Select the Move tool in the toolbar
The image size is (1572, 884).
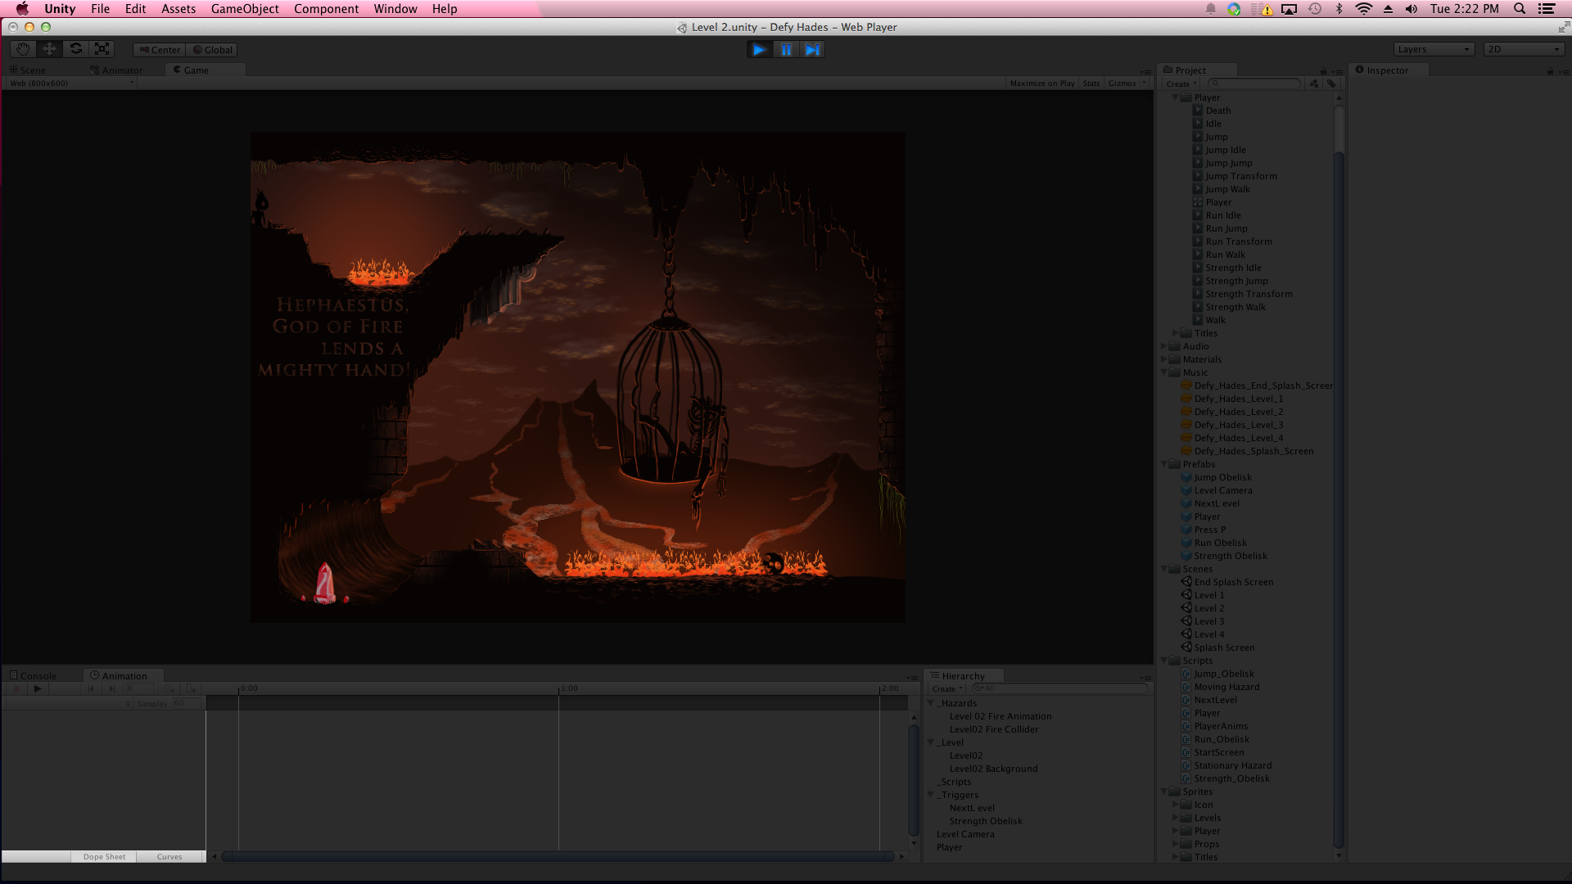[x=49, y=49]
